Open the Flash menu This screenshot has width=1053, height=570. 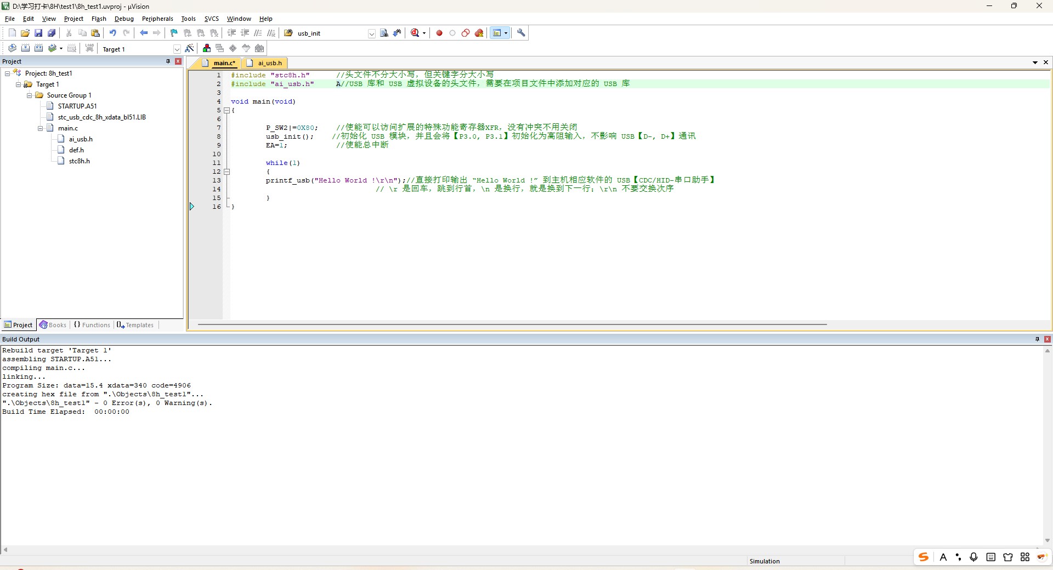[99, 19]
